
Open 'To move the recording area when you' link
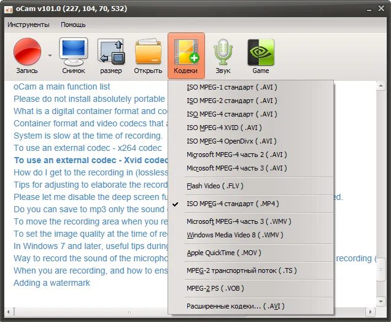90,221
